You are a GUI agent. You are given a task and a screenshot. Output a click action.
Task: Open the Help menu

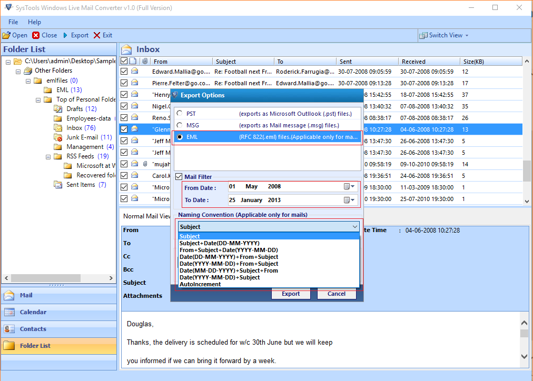(x=34, y=22)
